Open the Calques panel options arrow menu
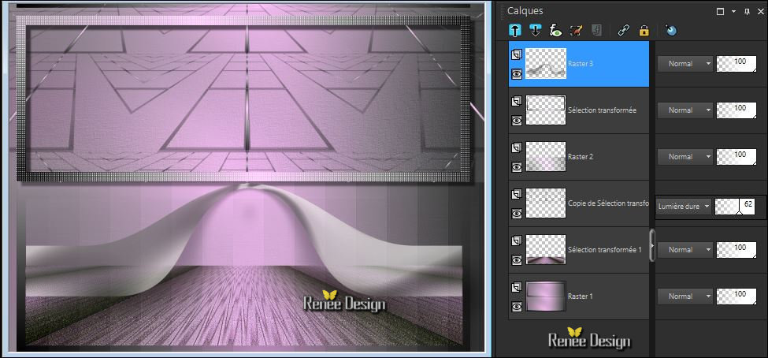This screenshot has height=358, width=768. coord(733,11)
